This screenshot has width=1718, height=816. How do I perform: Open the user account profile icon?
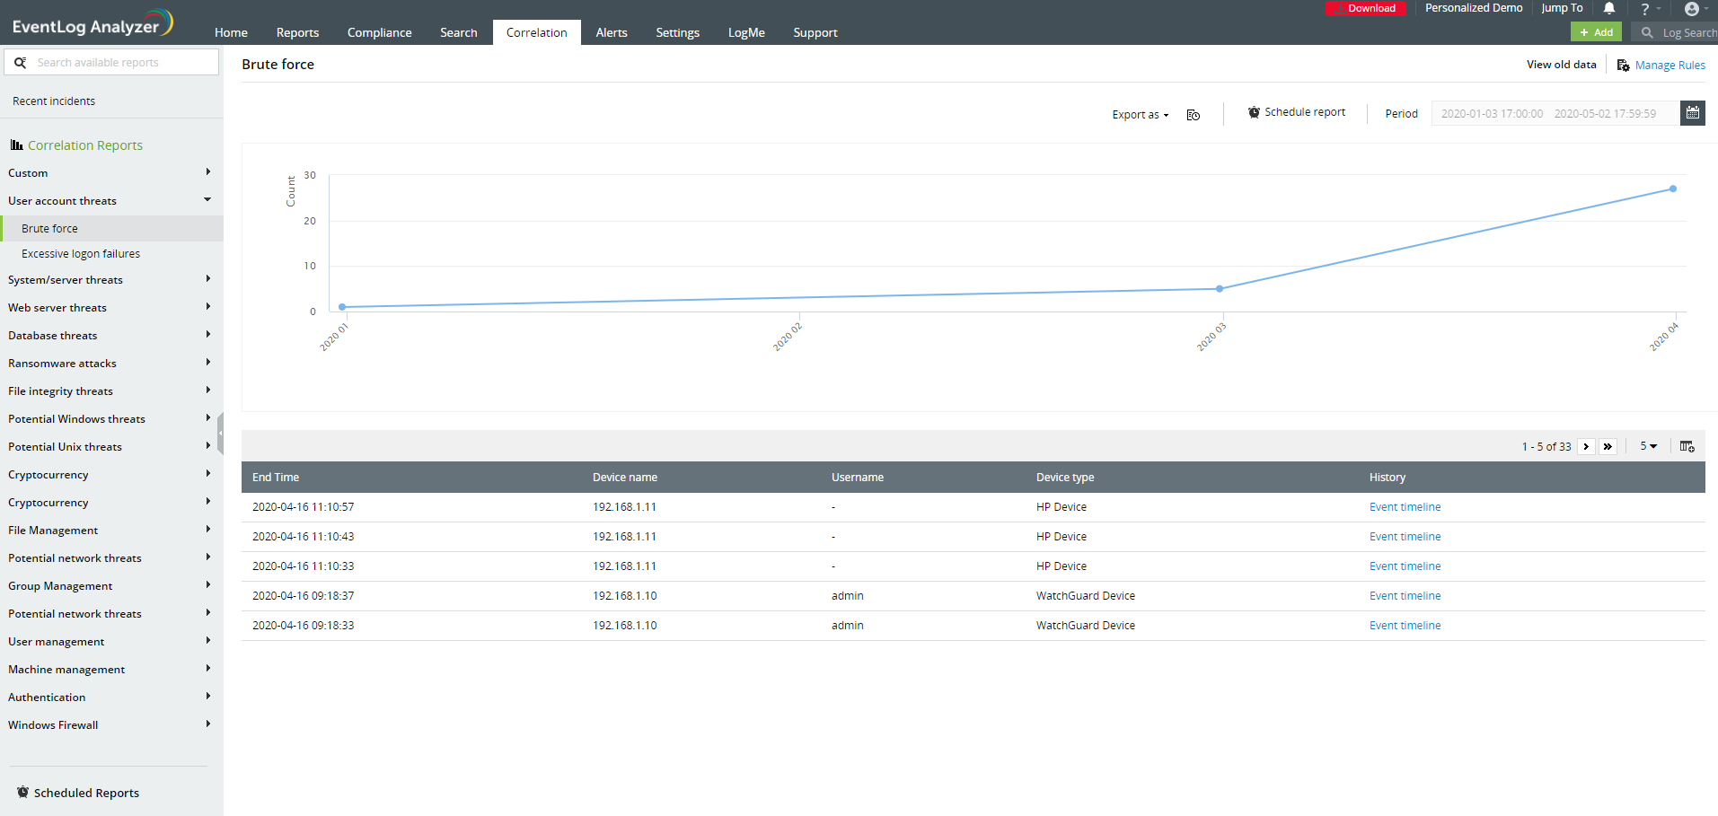click(1692, 9)
